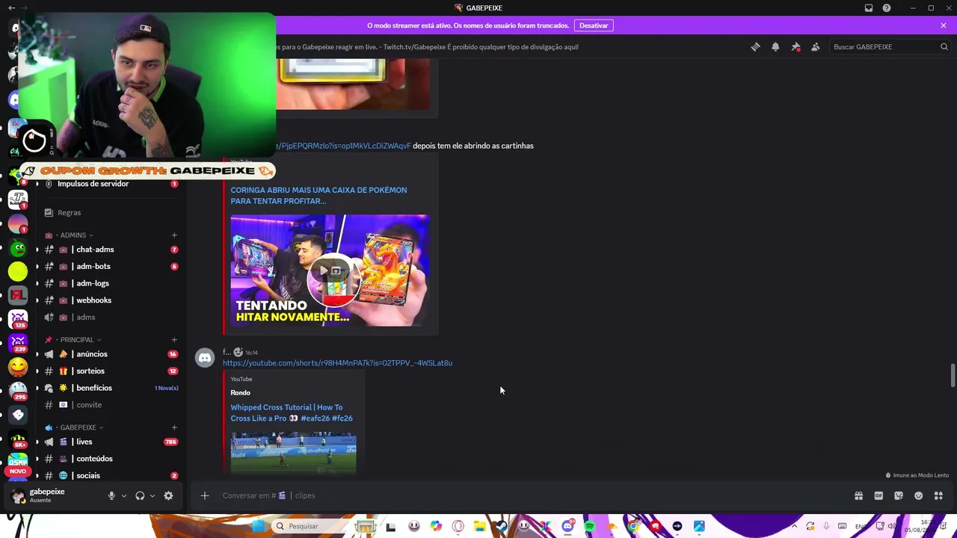Open the emoji picker
Screen dimensions: 957x538
point(919,495)
